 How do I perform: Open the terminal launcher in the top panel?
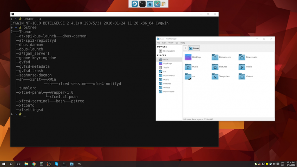[142, 4]
